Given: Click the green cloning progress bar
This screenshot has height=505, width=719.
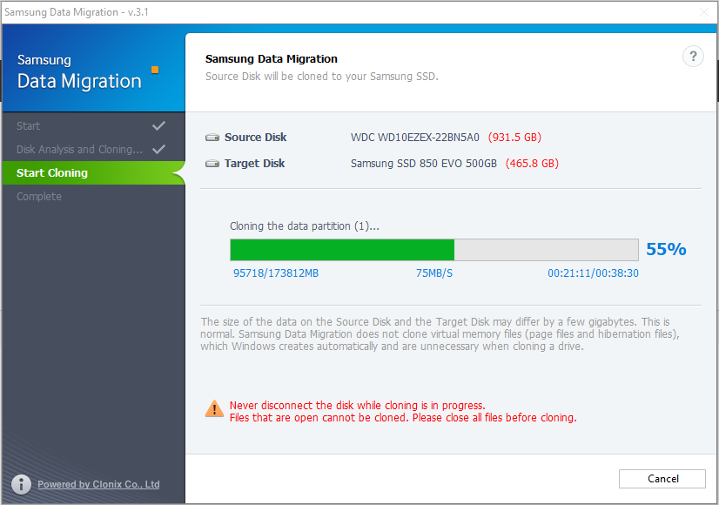Looking at the screenshot, I should 434,250.
